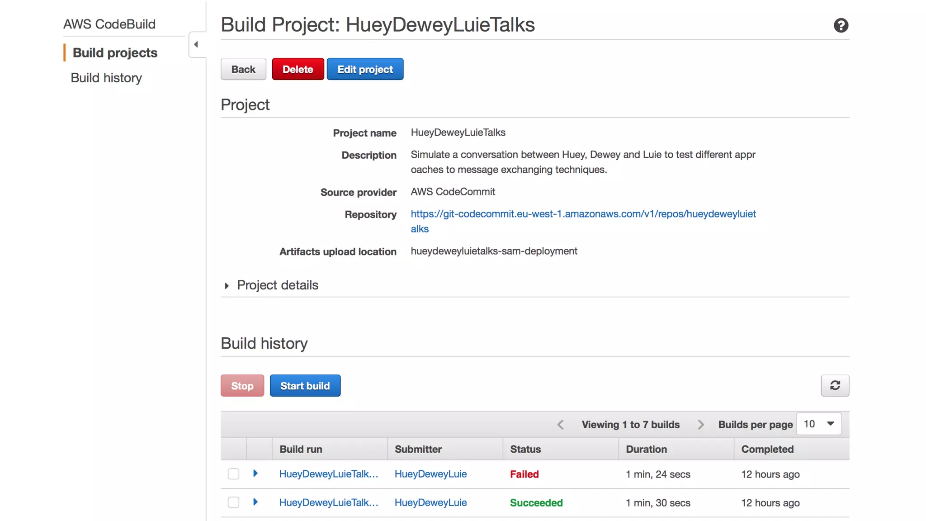Click the red Failed status text
Image resolution: width=926 pixels, height=521 pixels.
[x=524, y=474]
